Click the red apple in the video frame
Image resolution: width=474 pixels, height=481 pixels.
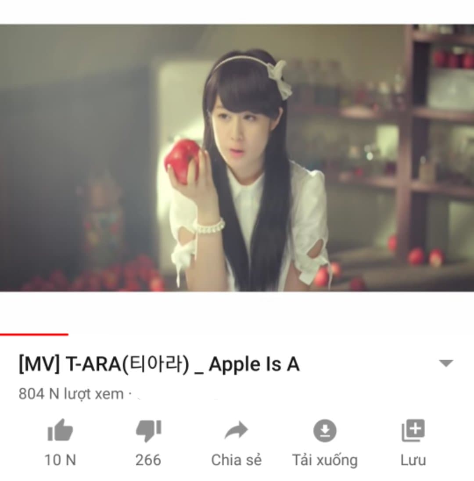(x=182, y=161)
